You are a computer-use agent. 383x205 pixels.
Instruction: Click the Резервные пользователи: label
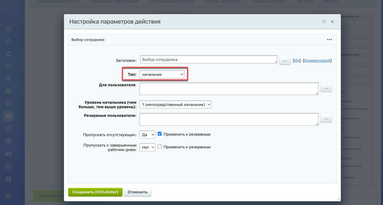click(110, 115)
